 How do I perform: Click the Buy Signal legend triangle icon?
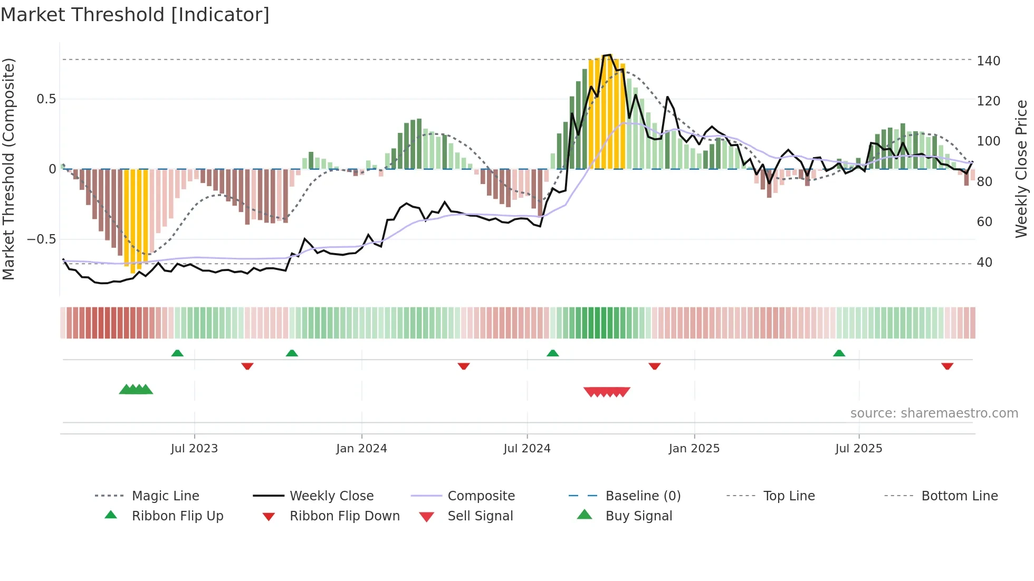tap(585, 515)
